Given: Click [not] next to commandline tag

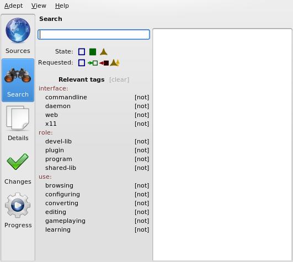Looking at the screenshot, I should 142,97.
